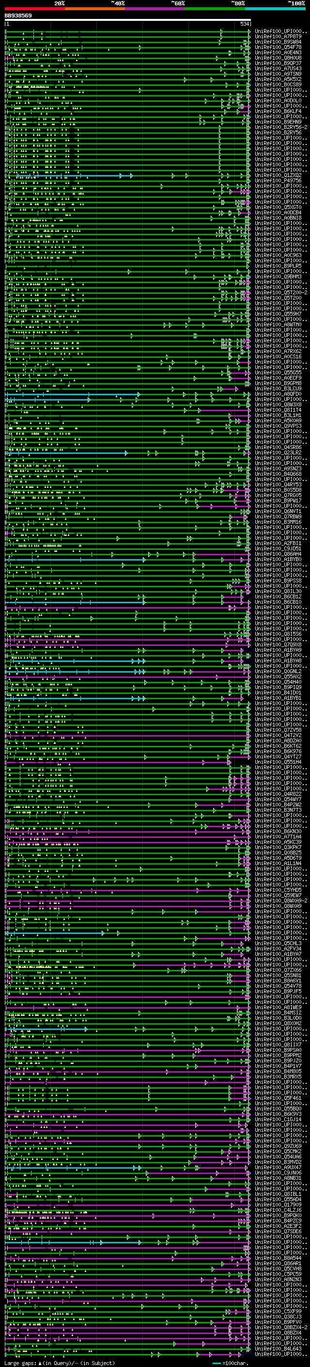
Task: Select label UniRef100_Q7RG05
Action: coord(278,495)
